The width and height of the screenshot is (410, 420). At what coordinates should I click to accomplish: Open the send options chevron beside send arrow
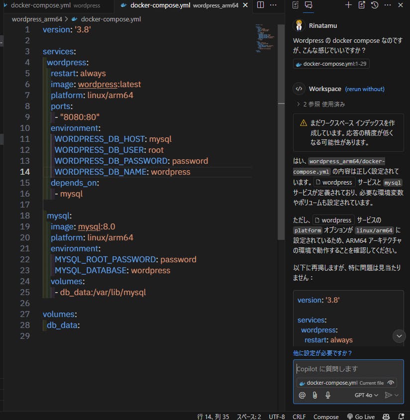click(x=397, y=395)
